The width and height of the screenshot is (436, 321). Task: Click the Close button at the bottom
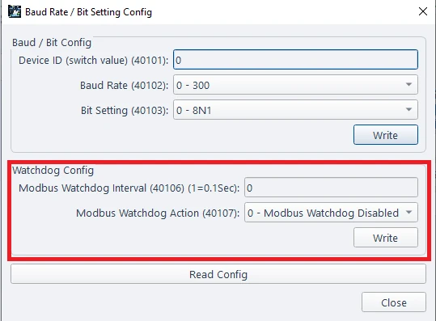(394, 302)
